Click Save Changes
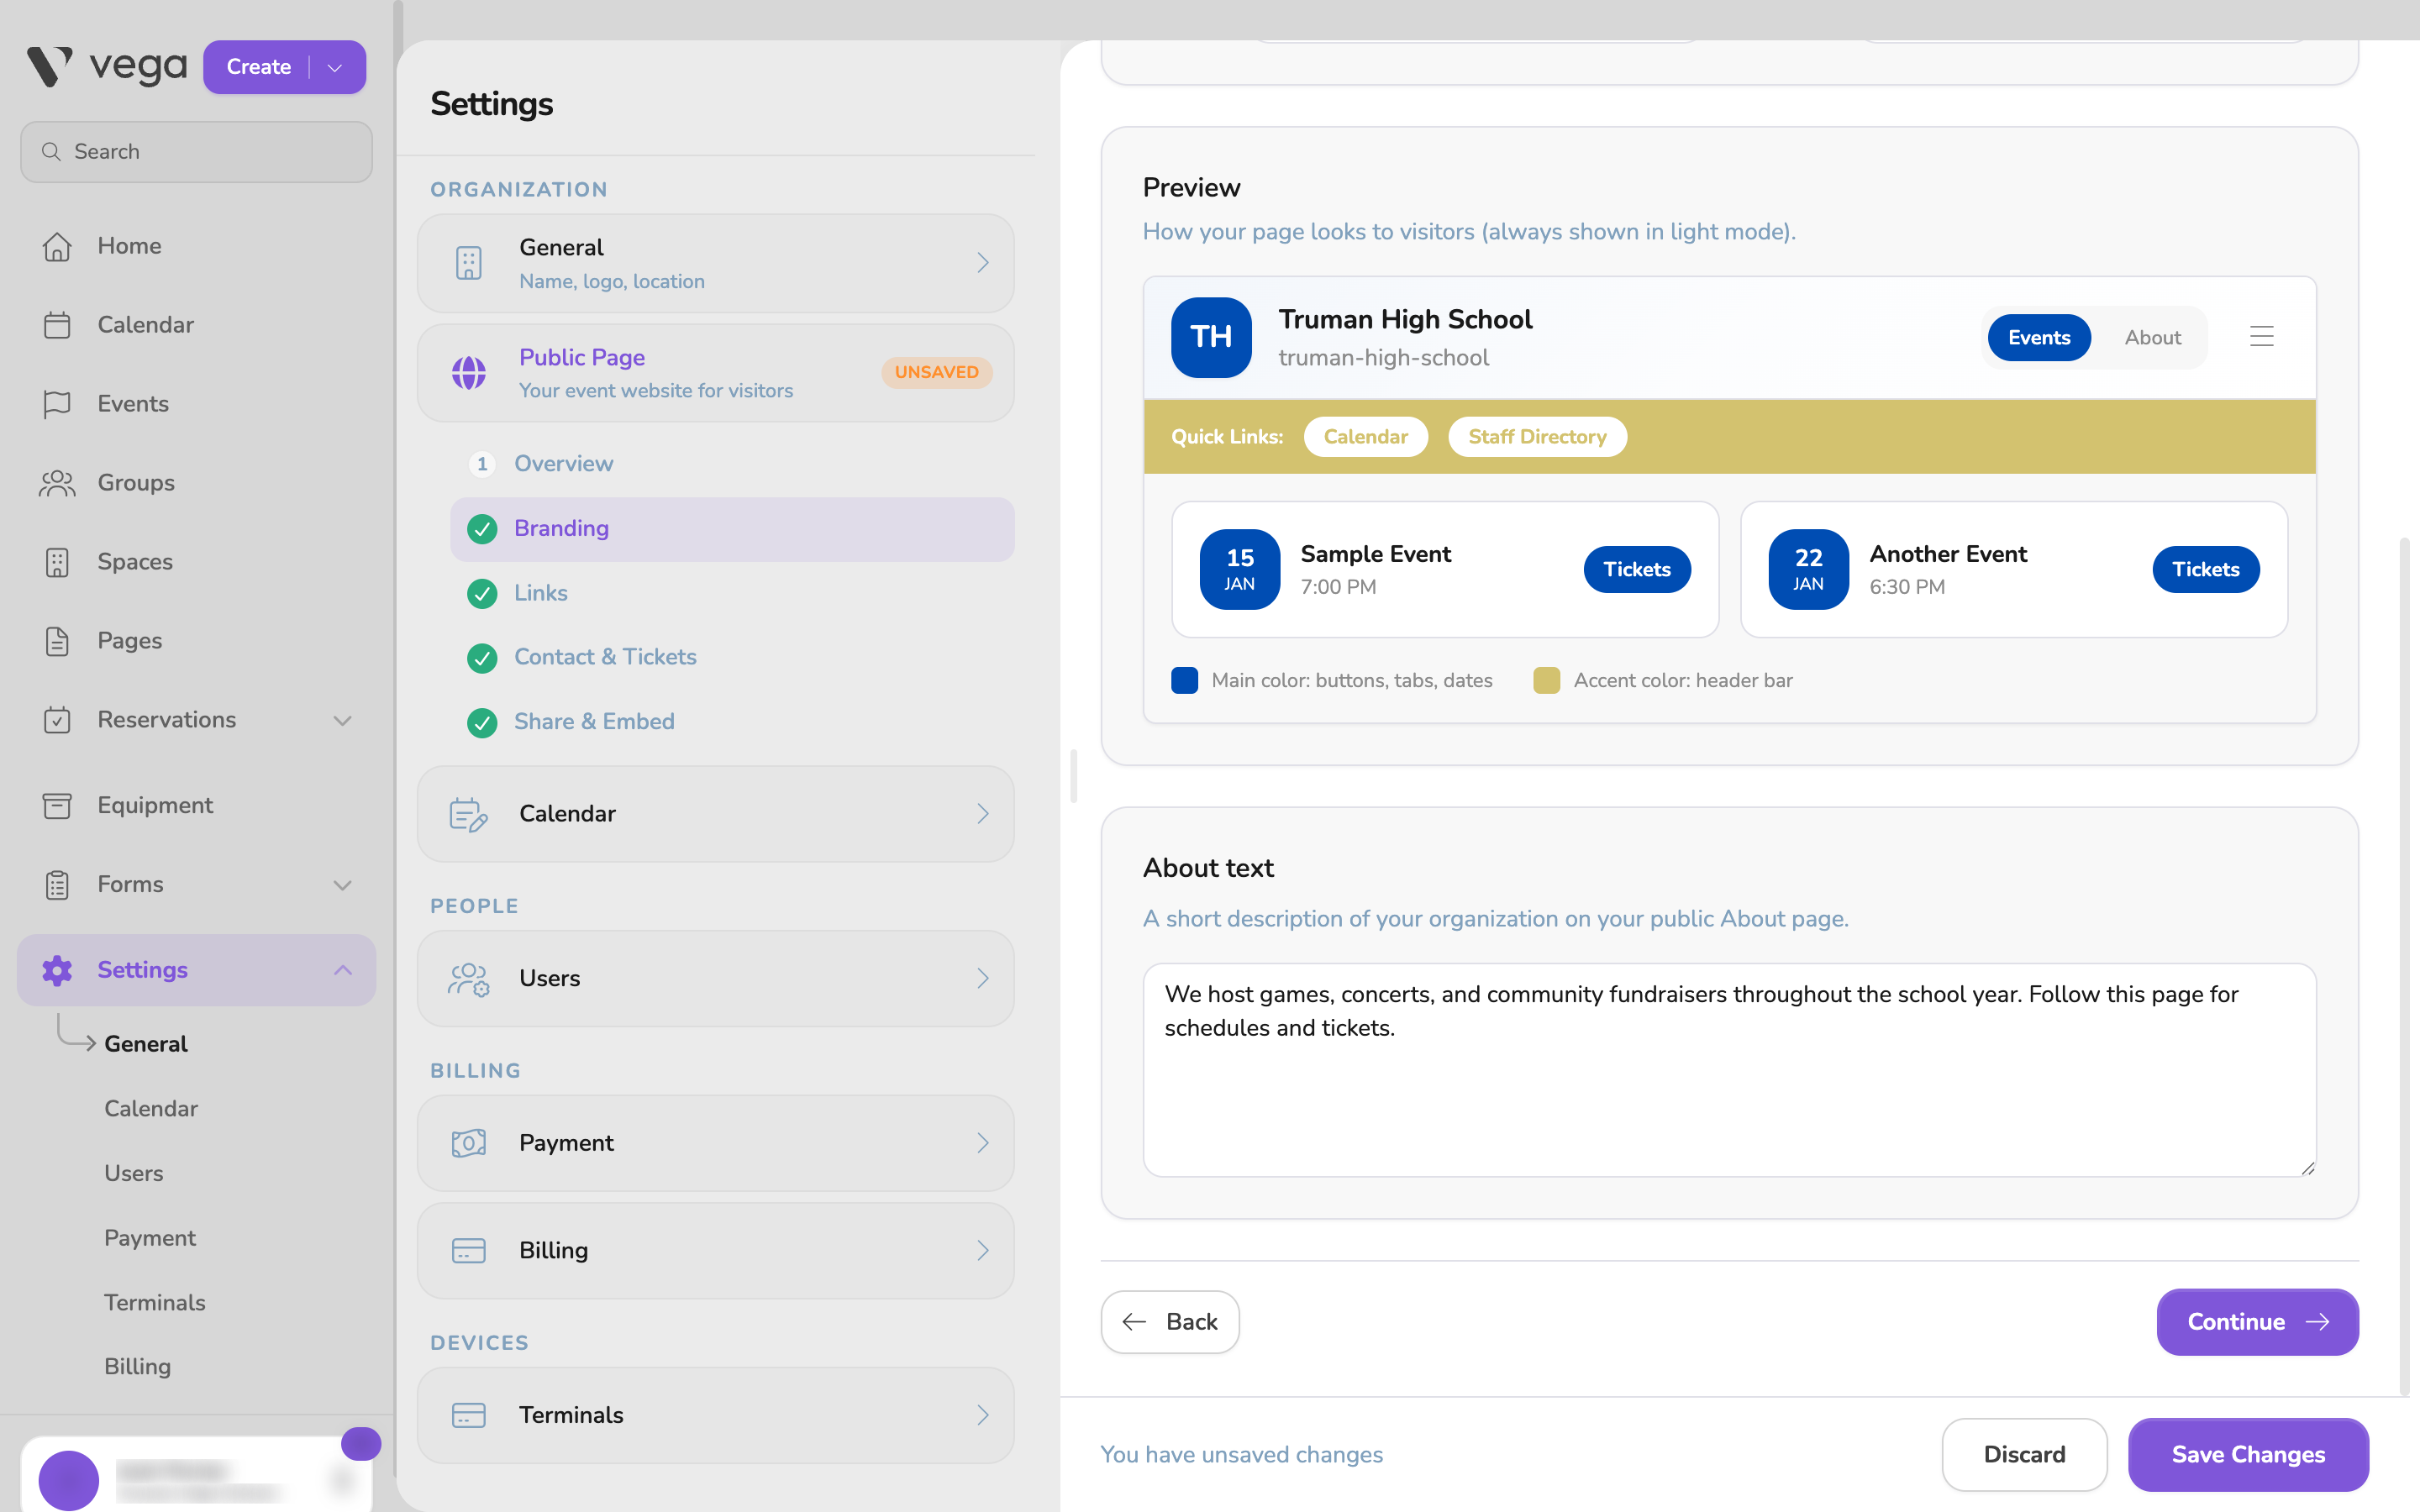 [2248, 1455]
